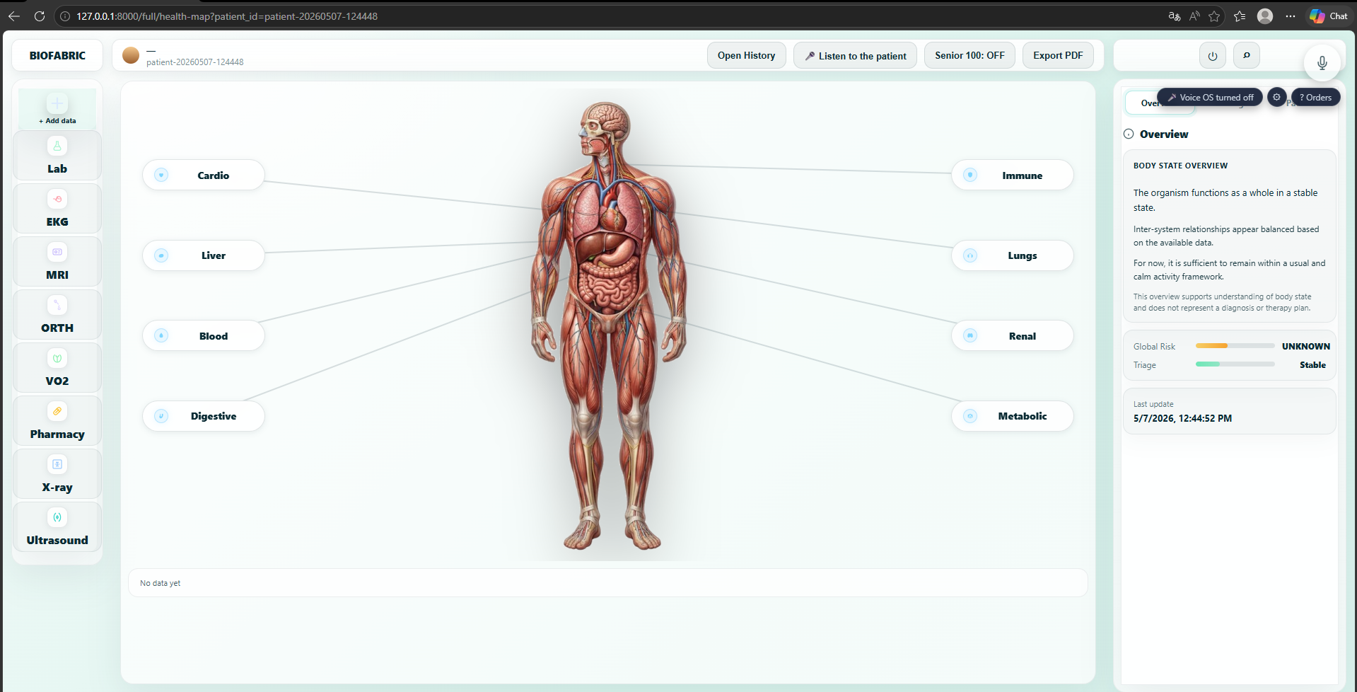Image resolution: width=1357 pixels, height=692 pixels.
Task: Select the Blood system node
Action: [204, 336]
